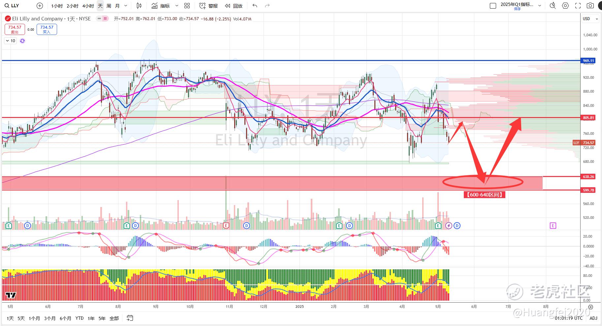Set time range to 5天

(x=21, y=318)
